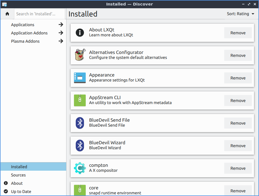Viewport: 259px width, 196px height.
Task: Click the Alternatives Configurator app icon
Action: (80, 55)
